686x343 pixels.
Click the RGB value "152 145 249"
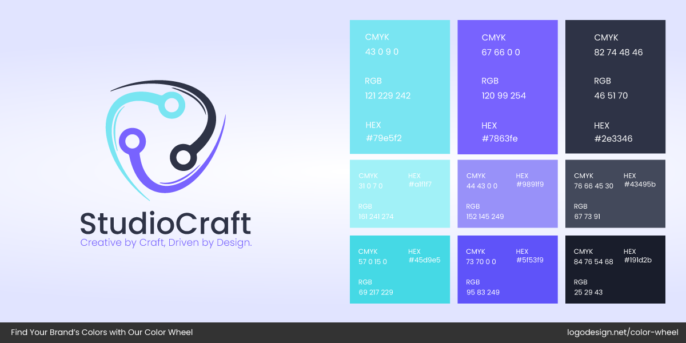pyautogui.click(x=485, y=217)
